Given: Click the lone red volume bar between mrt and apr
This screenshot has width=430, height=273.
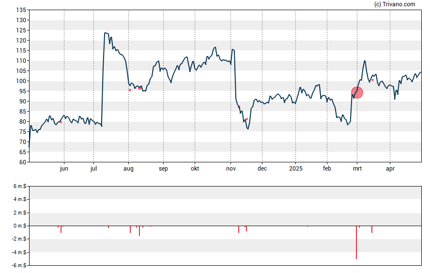Looking at the screenshot, I should click(x=372, y=230).
